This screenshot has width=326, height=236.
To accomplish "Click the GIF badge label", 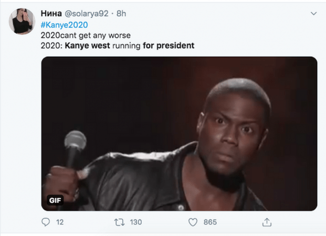I will point(55,200).
